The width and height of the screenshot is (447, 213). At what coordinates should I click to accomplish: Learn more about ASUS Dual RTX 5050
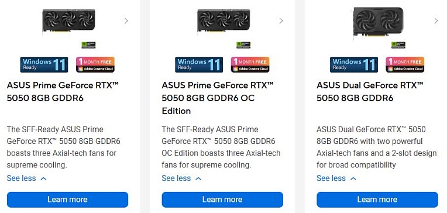pos(377,200)
